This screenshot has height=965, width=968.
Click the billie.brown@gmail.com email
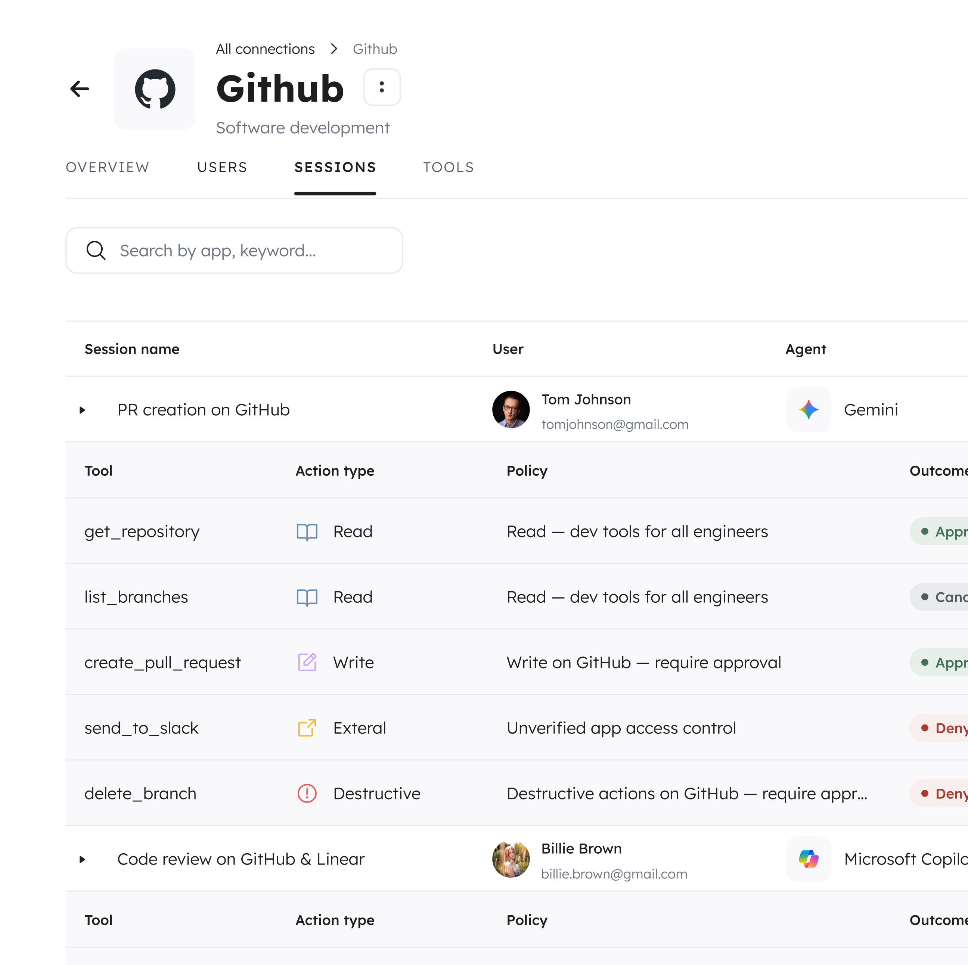[614, 874]
